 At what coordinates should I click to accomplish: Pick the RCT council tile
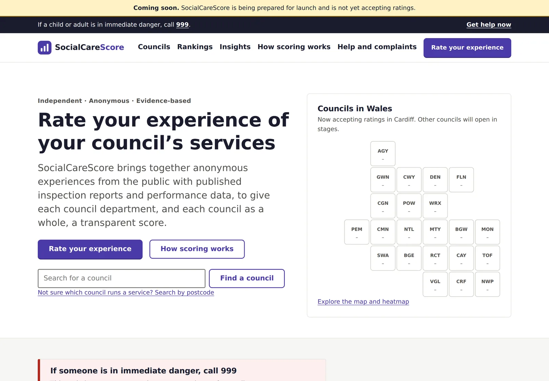(x=435, y=258)
